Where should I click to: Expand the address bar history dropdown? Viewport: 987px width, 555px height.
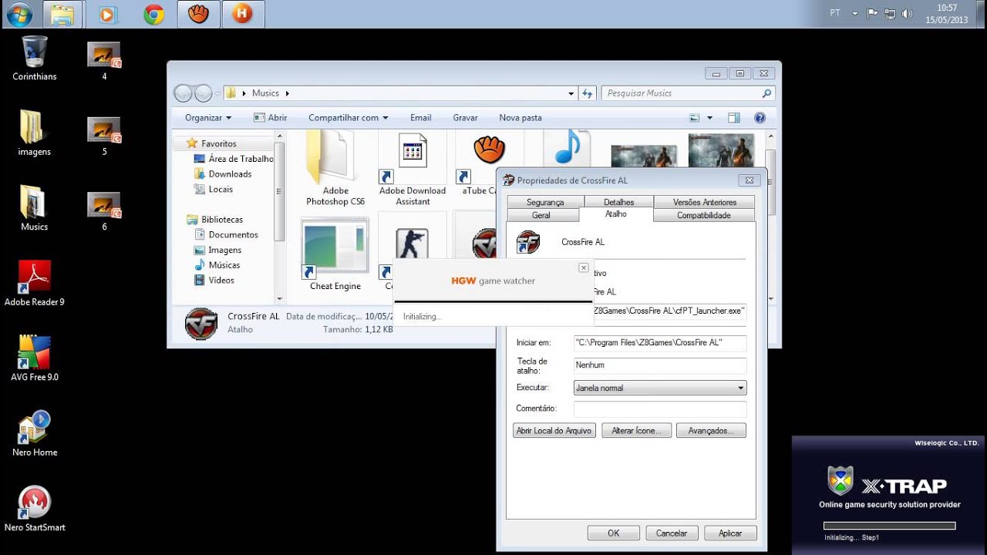[571, 93]
